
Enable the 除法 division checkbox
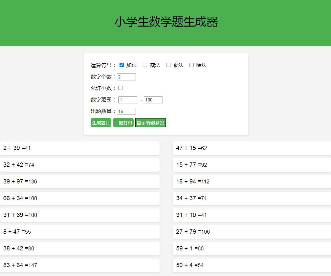click(191, 65)
